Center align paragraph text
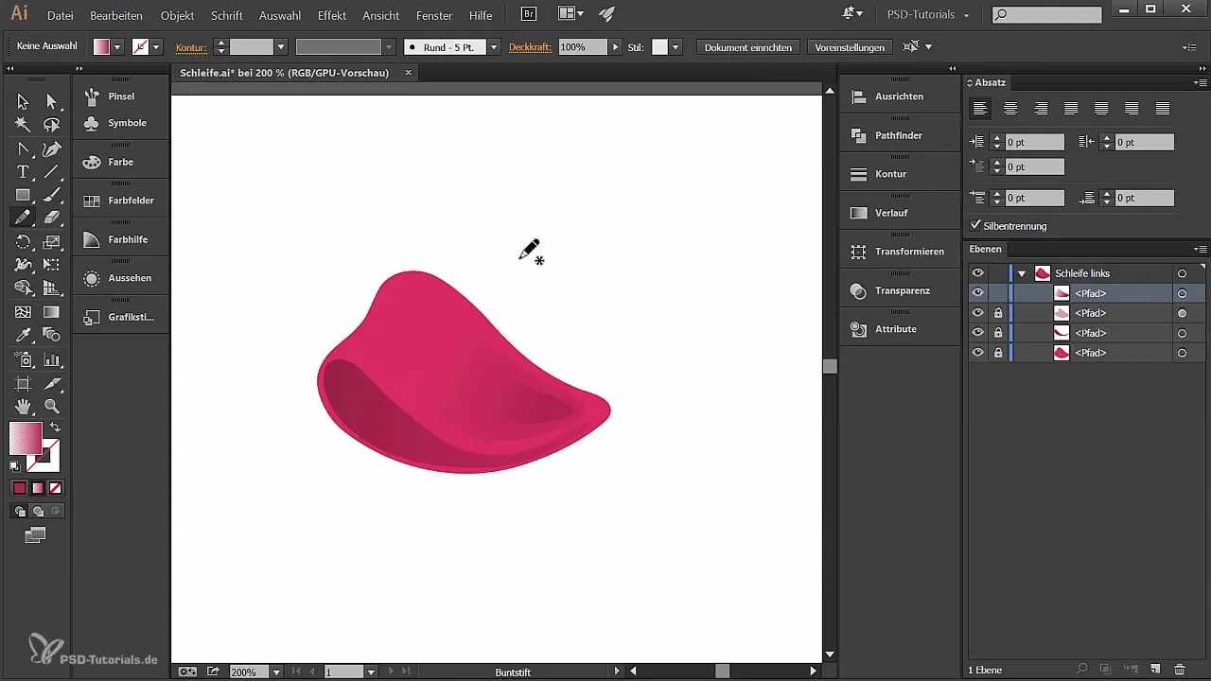Viewport: 1211px width, 681px height. coord(1011,109)
